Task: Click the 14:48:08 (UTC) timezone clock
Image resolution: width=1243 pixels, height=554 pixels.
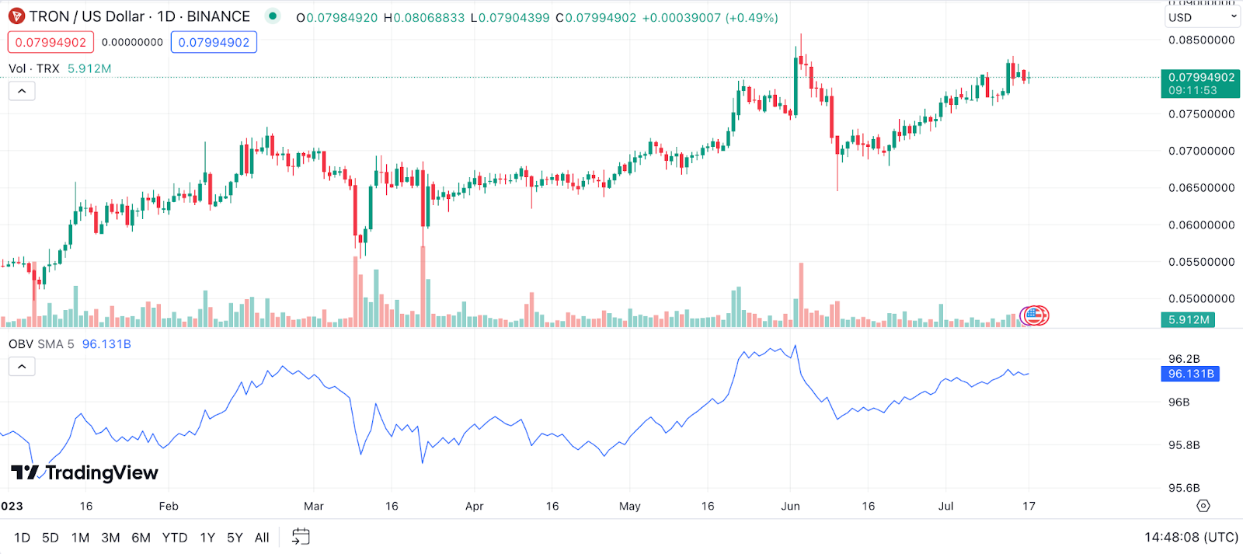Action: (1191, 538)
